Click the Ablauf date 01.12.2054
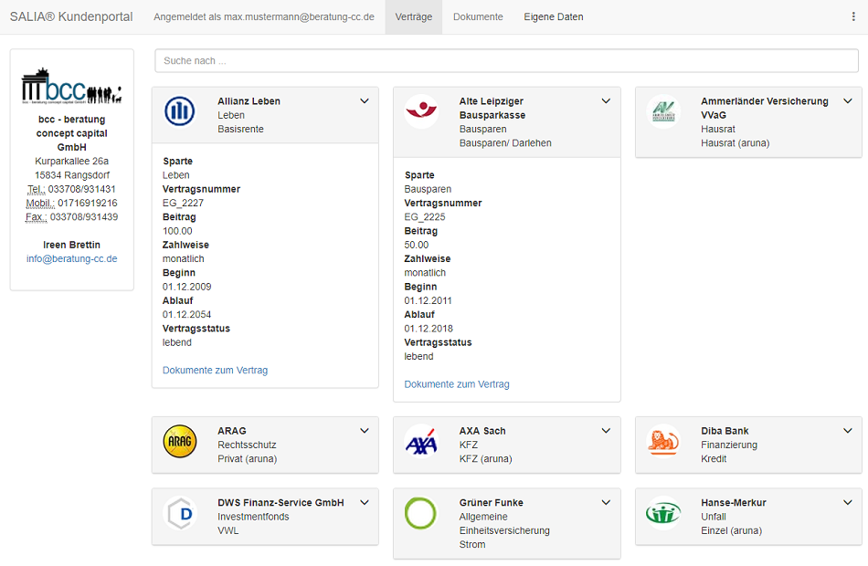Image resolution: width=868 pixels, height=566 pixels. pyautogui.click(x=186, y=314)
